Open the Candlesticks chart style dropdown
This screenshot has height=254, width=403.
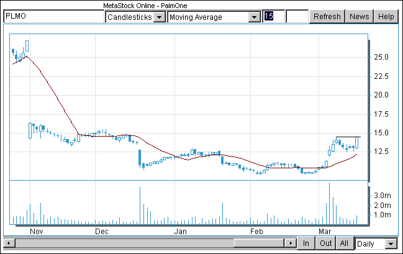(x=135, y=17)
